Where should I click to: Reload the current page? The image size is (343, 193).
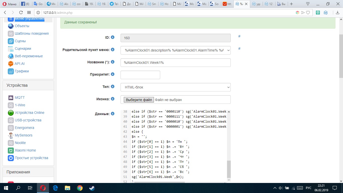point(21,13)
